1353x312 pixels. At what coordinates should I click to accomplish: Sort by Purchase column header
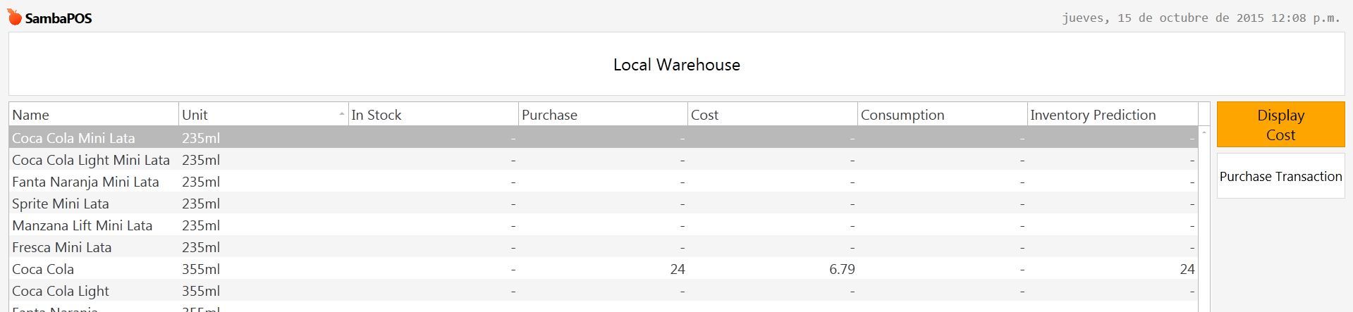coord(603,115)
